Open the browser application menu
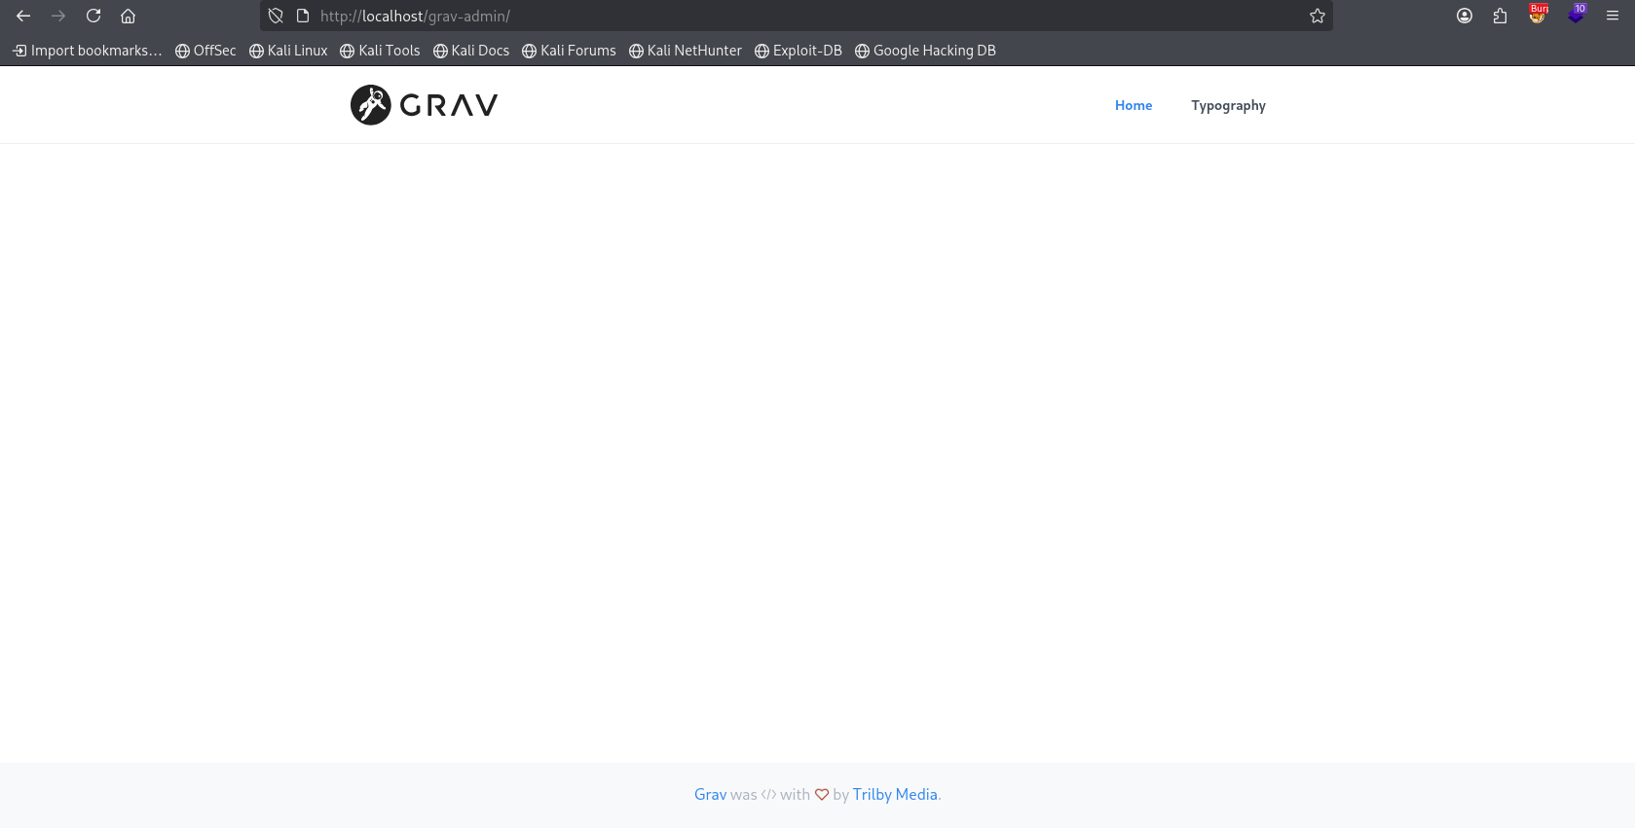This screenshot has width=1635, height=828. 1613,16
